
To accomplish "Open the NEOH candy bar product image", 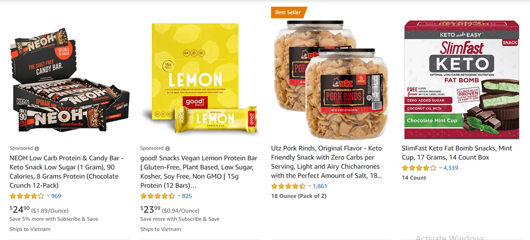I will 70,80.
